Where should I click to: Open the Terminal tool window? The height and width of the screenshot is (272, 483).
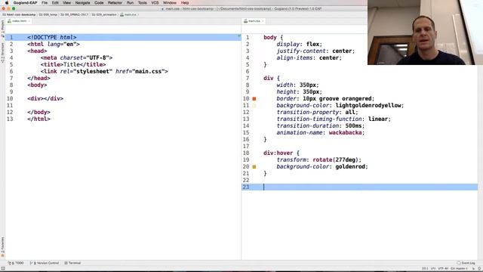click(72, 263)
